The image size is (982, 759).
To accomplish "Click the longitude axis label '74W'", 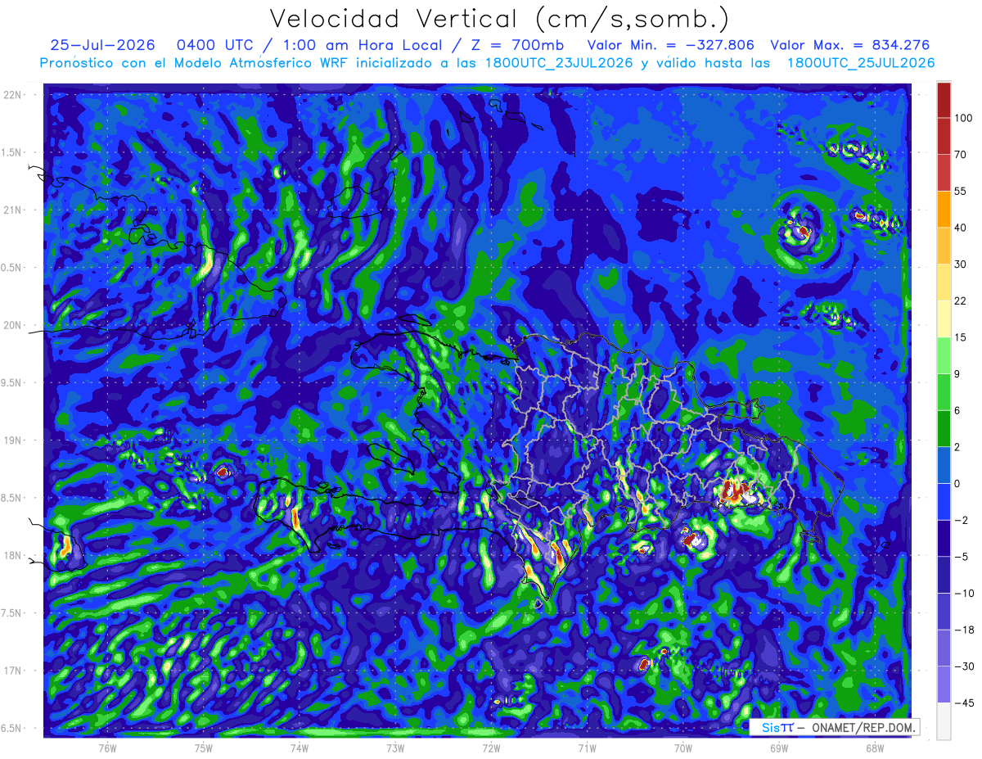I will [300, 748].
